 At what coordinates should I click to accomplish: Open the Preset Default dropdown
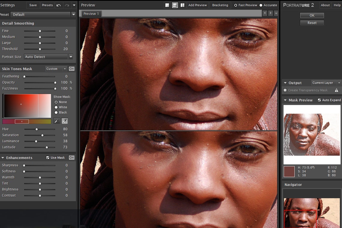click(x=43, y=15)
